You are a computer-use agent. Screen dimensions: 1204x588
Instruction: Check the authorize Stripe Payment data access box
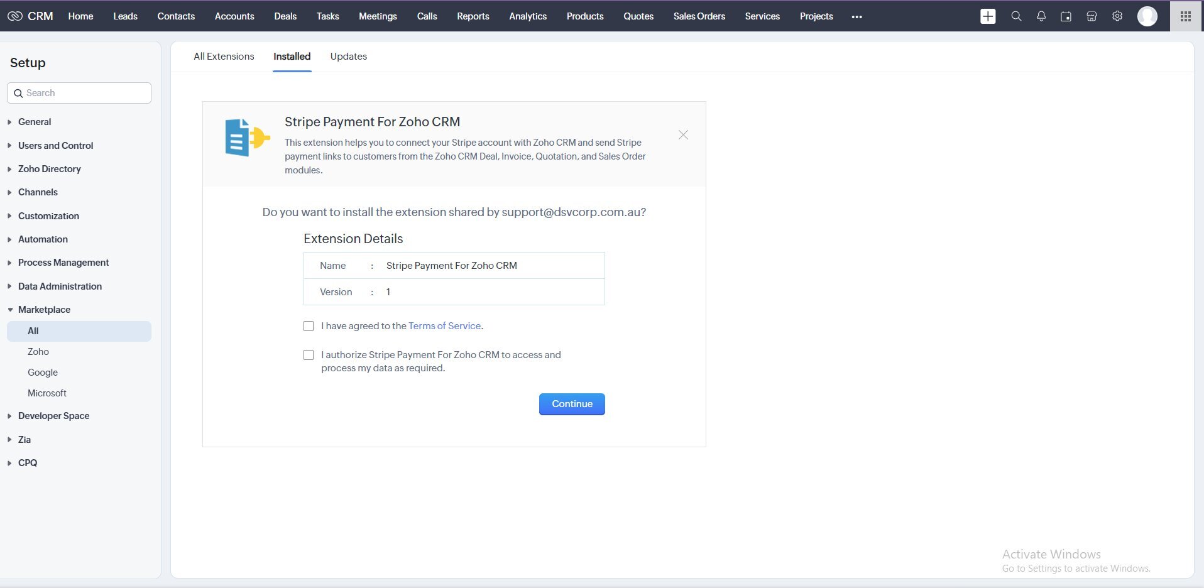(309, 355)
